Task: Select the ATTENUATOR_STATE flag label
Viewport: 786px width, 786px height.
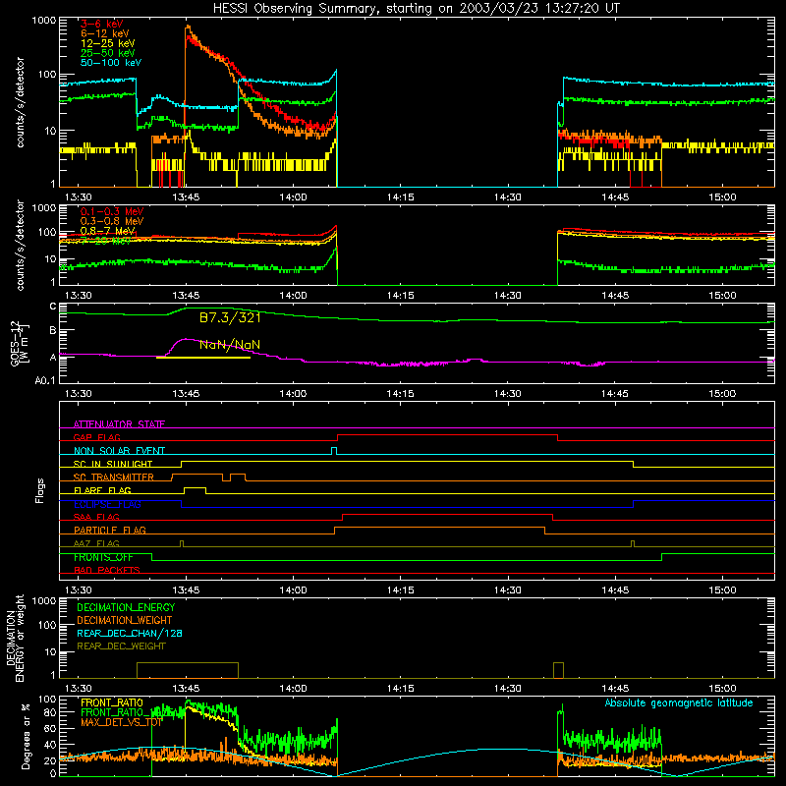Action: tap(119, 424)
